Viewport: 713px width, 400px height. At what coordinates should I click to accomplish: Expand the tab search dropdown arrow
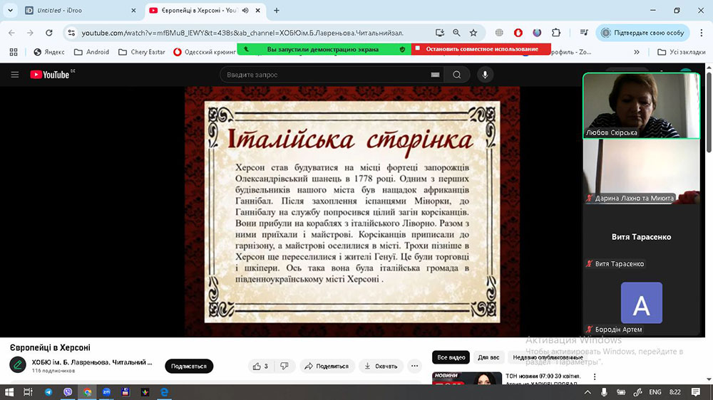(10, 11)
